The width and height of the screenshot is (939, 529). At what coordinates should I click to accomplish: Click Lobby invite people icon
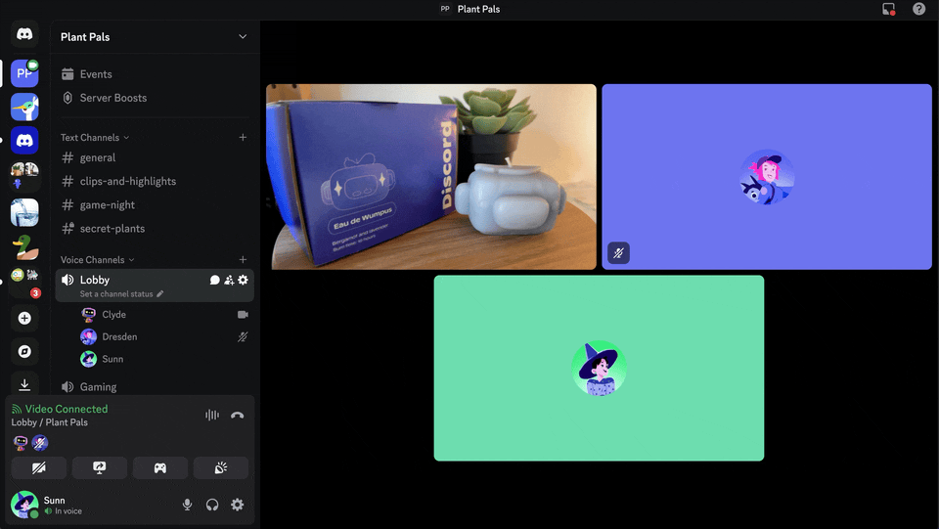tap(229, 280)
